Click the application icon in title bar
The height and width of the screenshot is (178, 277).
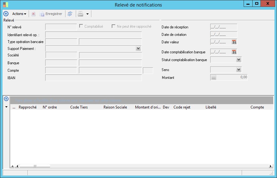click(6, 5)
